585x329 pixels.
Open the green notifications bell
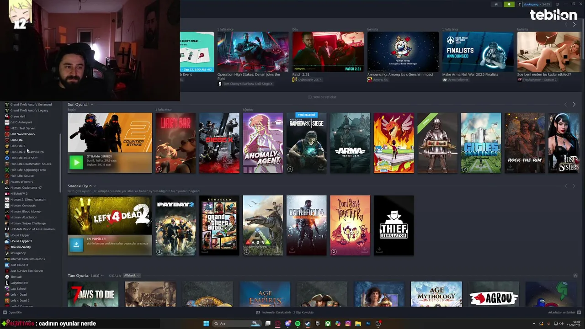pos(509,4)
